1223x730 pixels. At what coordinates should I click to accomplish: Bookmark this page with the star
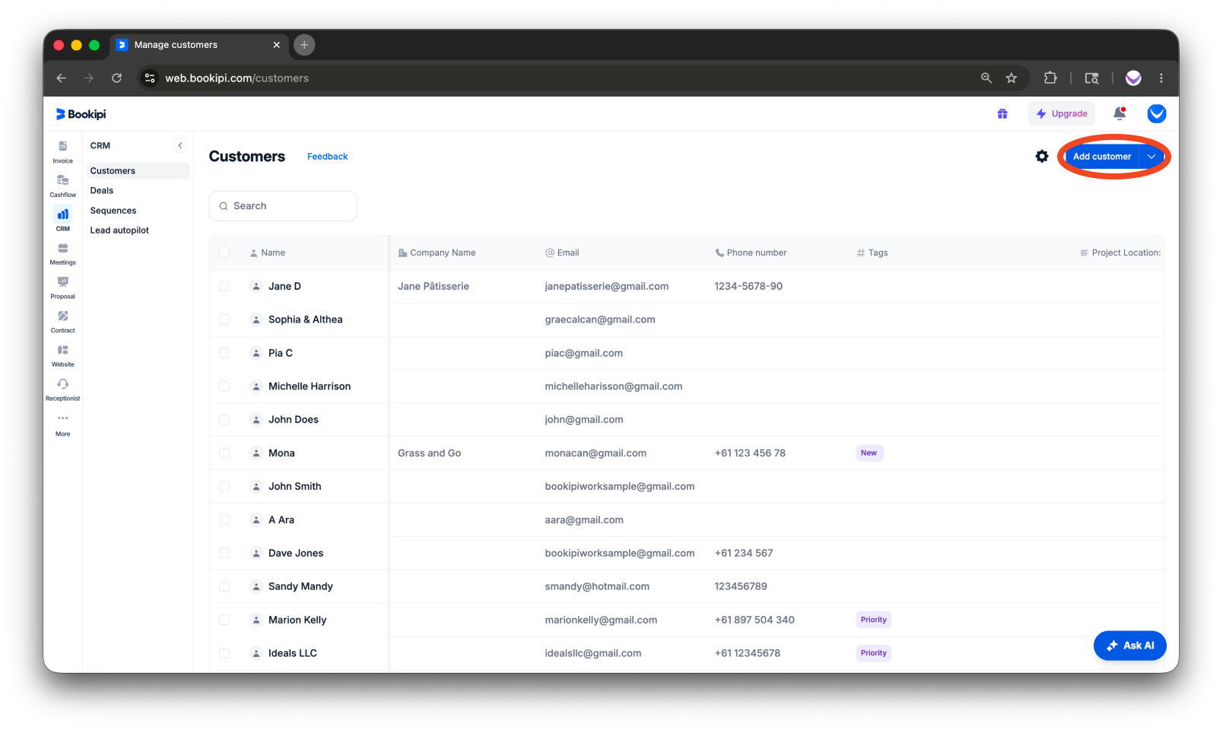point(1012,78)
